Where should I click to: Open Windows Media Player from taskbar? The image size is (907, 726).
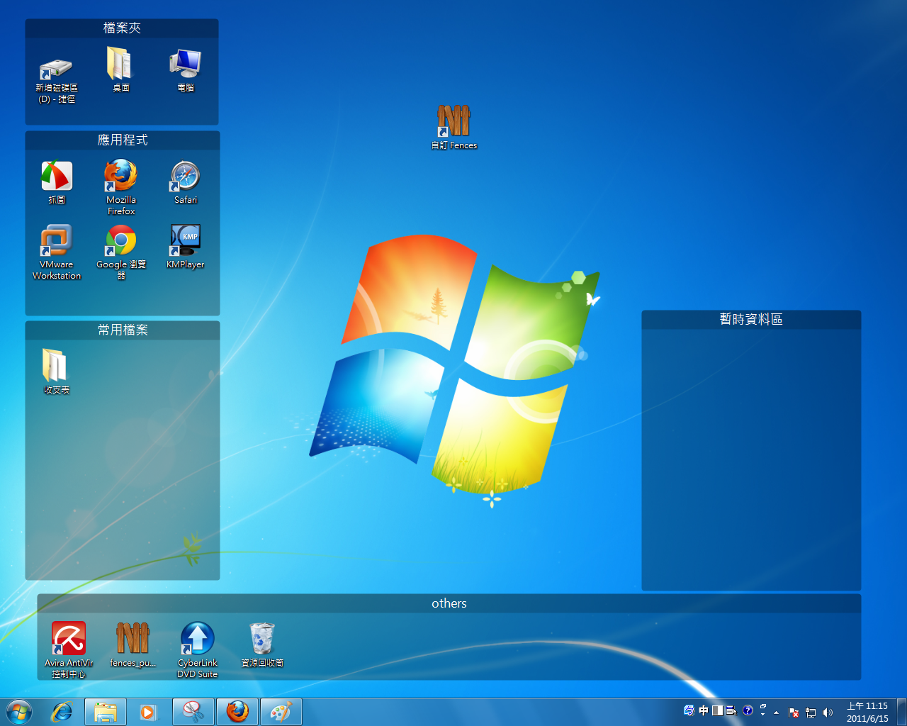pos(149,712)
